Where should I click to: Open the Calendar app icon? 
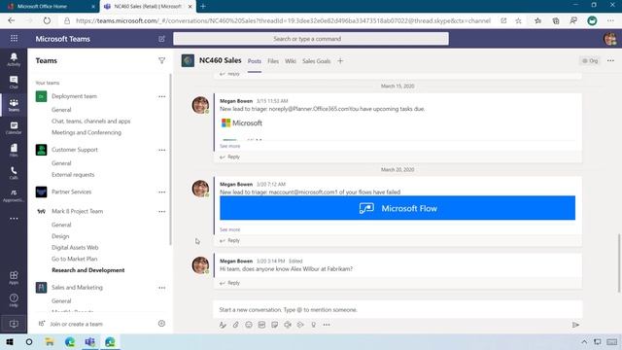pos(14,127)
